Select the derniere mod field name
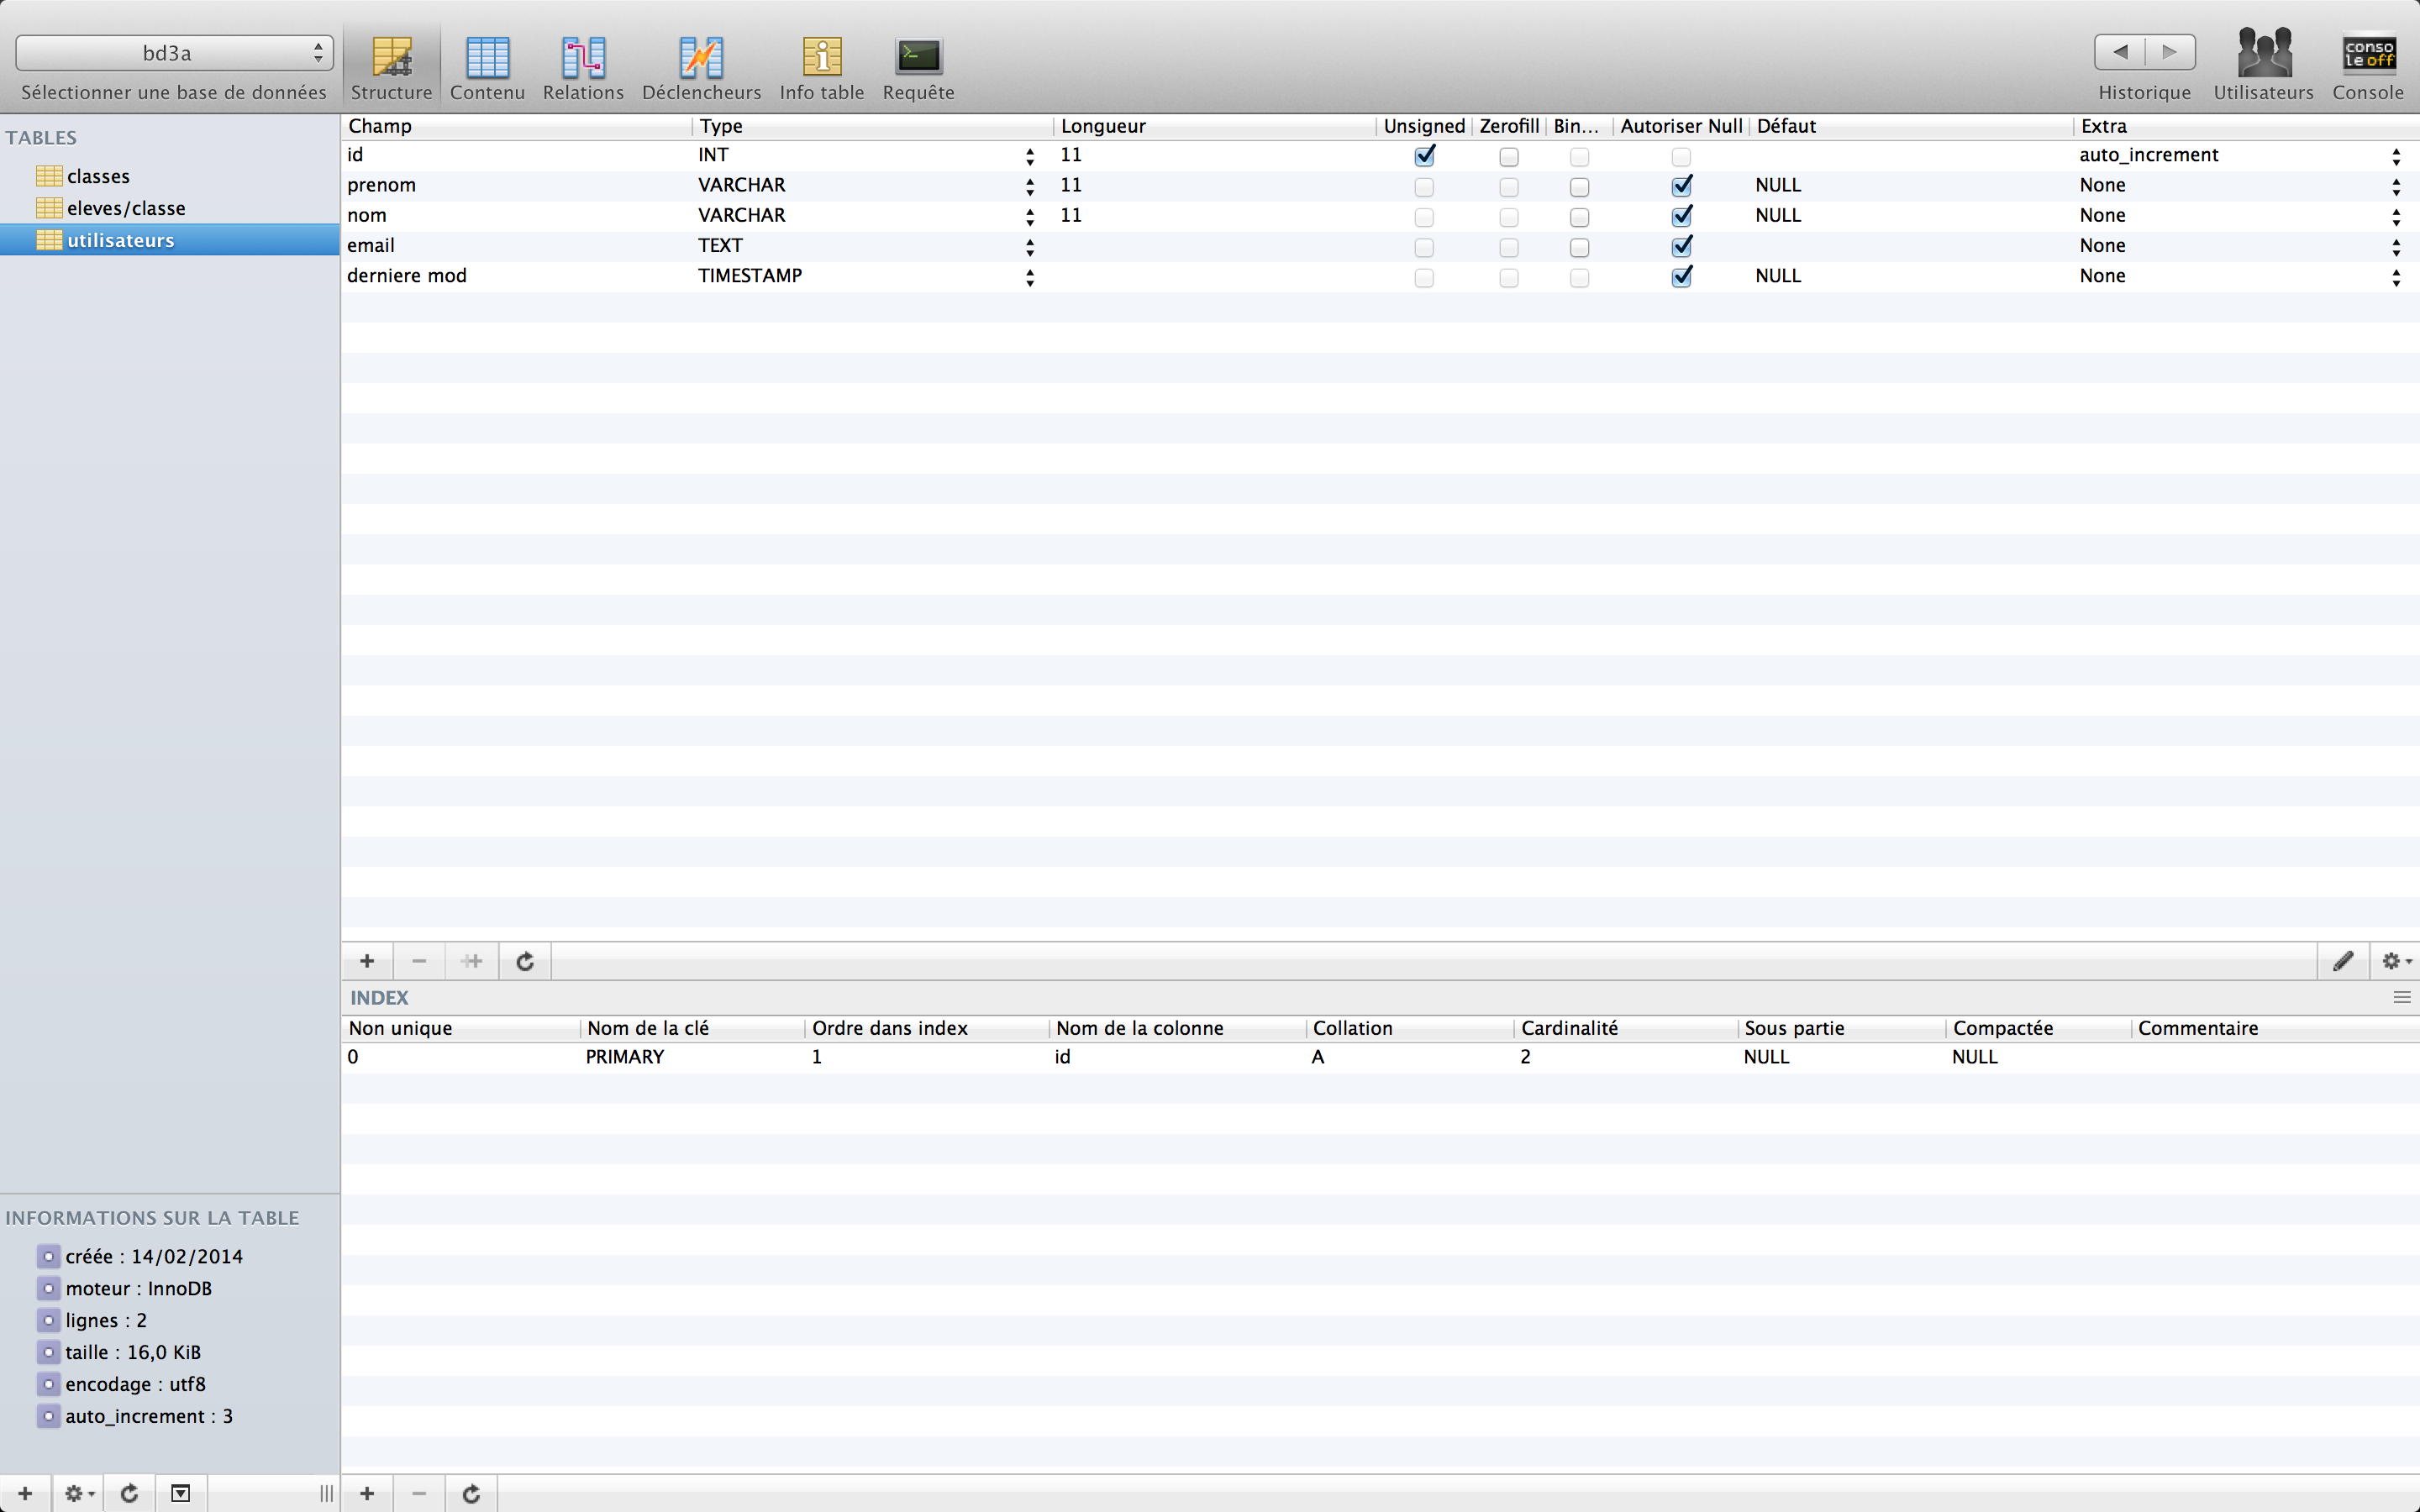This screenshot has width=2420, height=1512. 407,276
